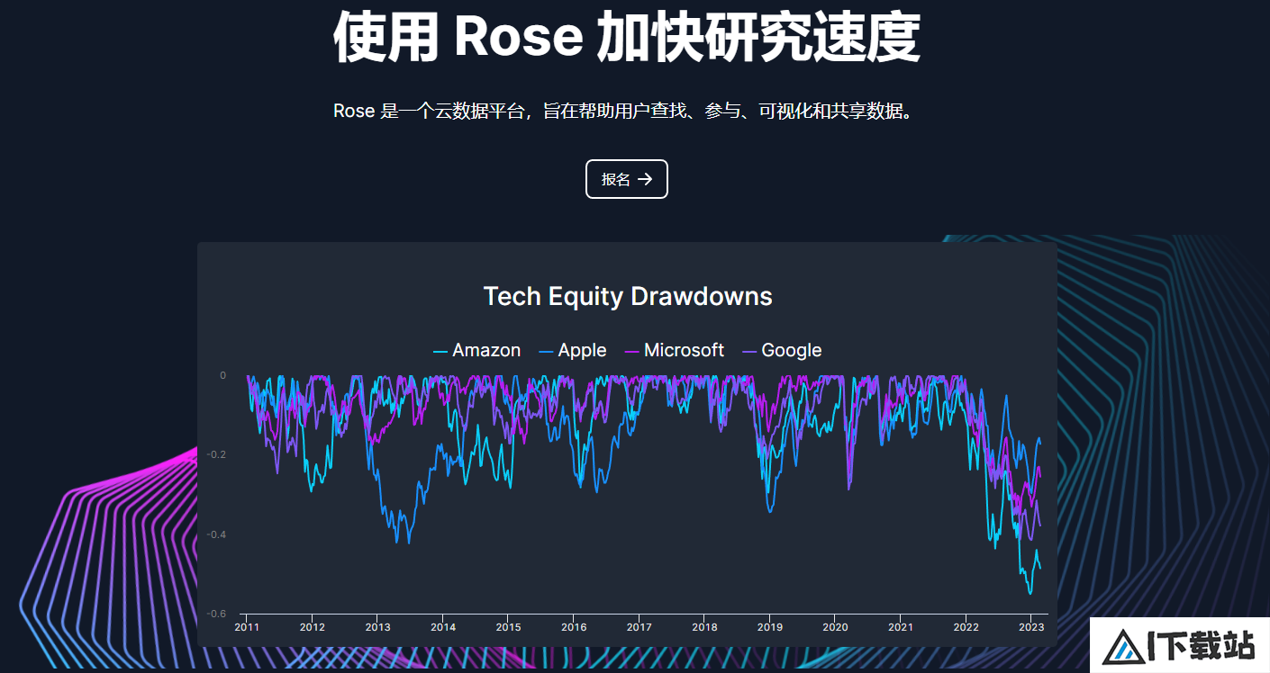
Task: Click the 2015 x-axis label
Action: click(508, 627)
